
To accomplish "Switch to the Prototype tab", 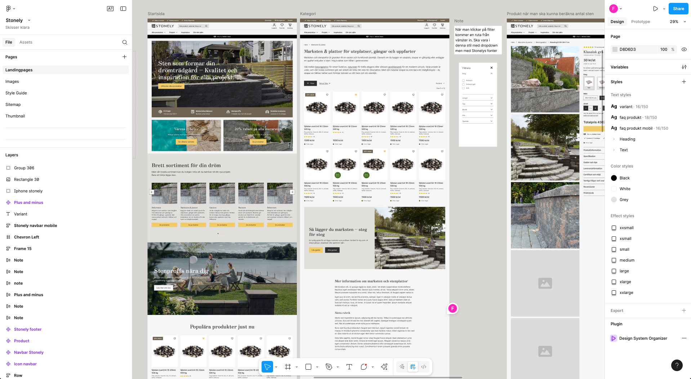I will [x=640, y=22].
